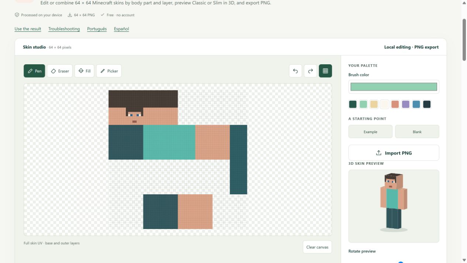Screen dimensions: 467x263
Task: Click the 3D SKIN PREVIEW heading
Action: click(366, 163)
